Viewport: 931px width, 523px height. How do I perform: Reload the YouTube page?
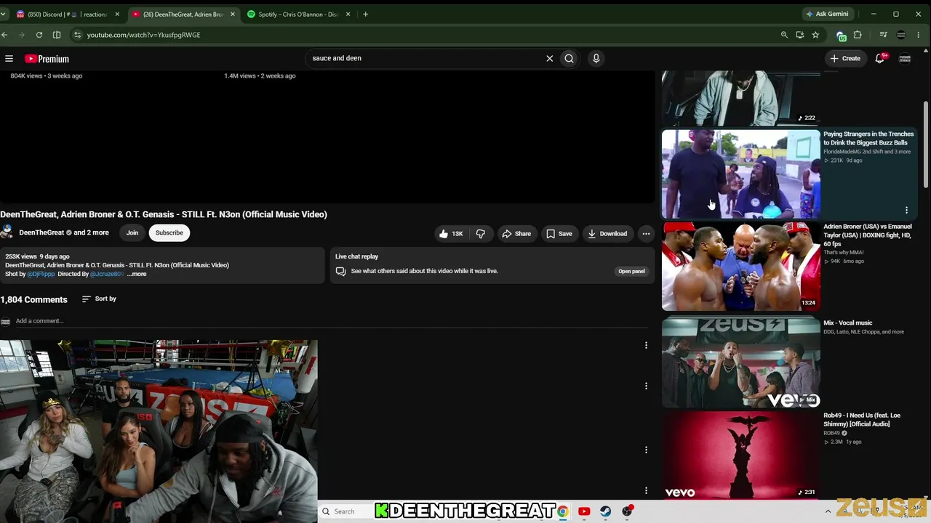(x=39, y=35)
